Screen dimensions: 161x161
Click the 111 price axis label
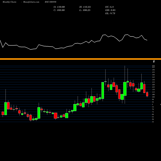154,92
